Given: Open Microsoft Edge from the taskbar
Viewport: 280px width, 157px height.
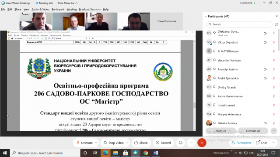Looking at the screenshot, I should click(105, 153).
